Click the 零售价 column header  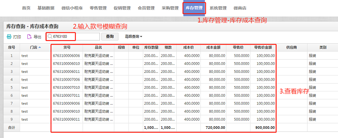tap(238, 48)
